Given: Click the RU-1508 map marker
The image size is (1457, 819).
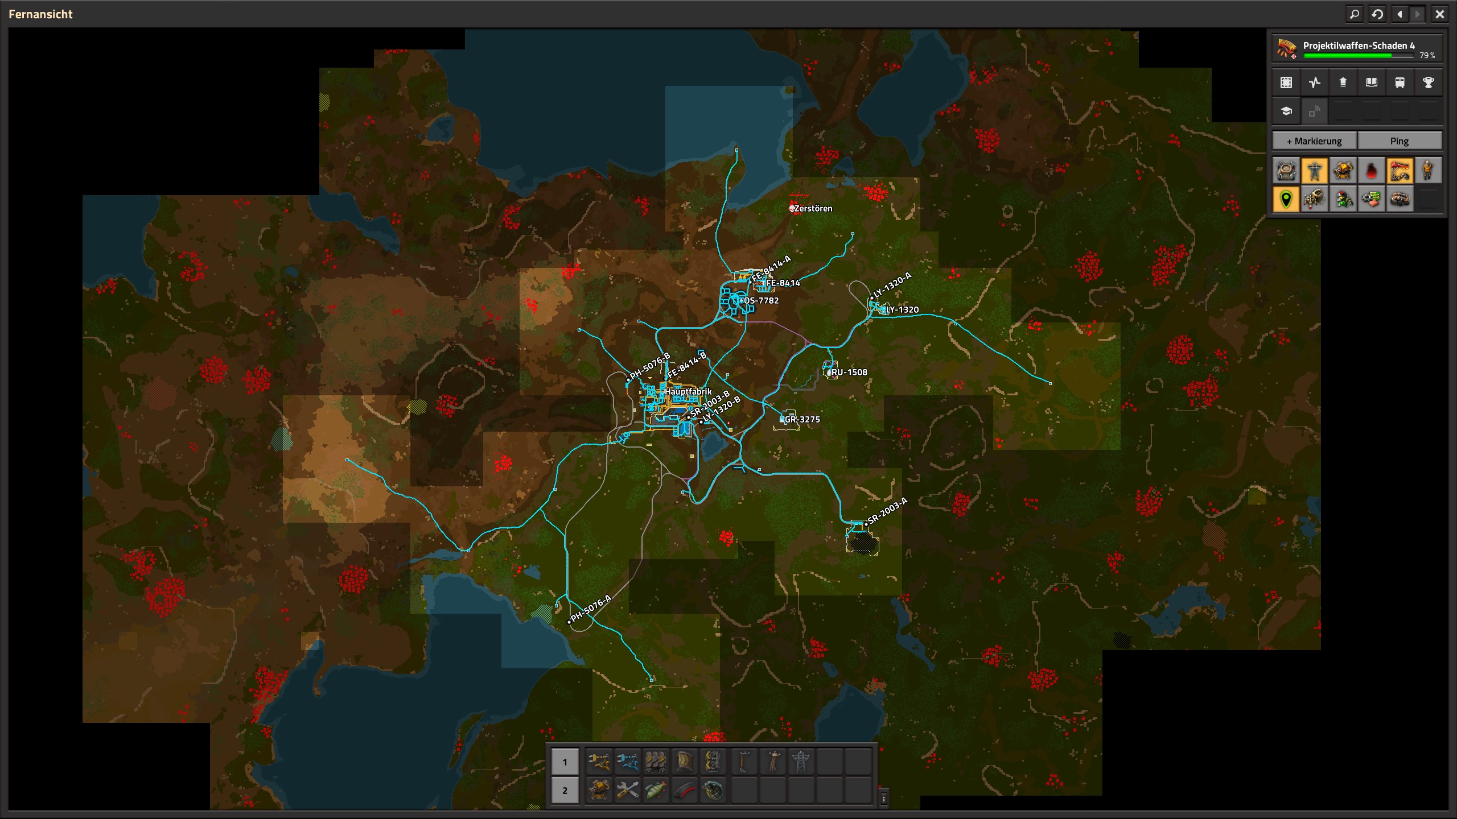Looking at the screenshot, I should [849, 373].
